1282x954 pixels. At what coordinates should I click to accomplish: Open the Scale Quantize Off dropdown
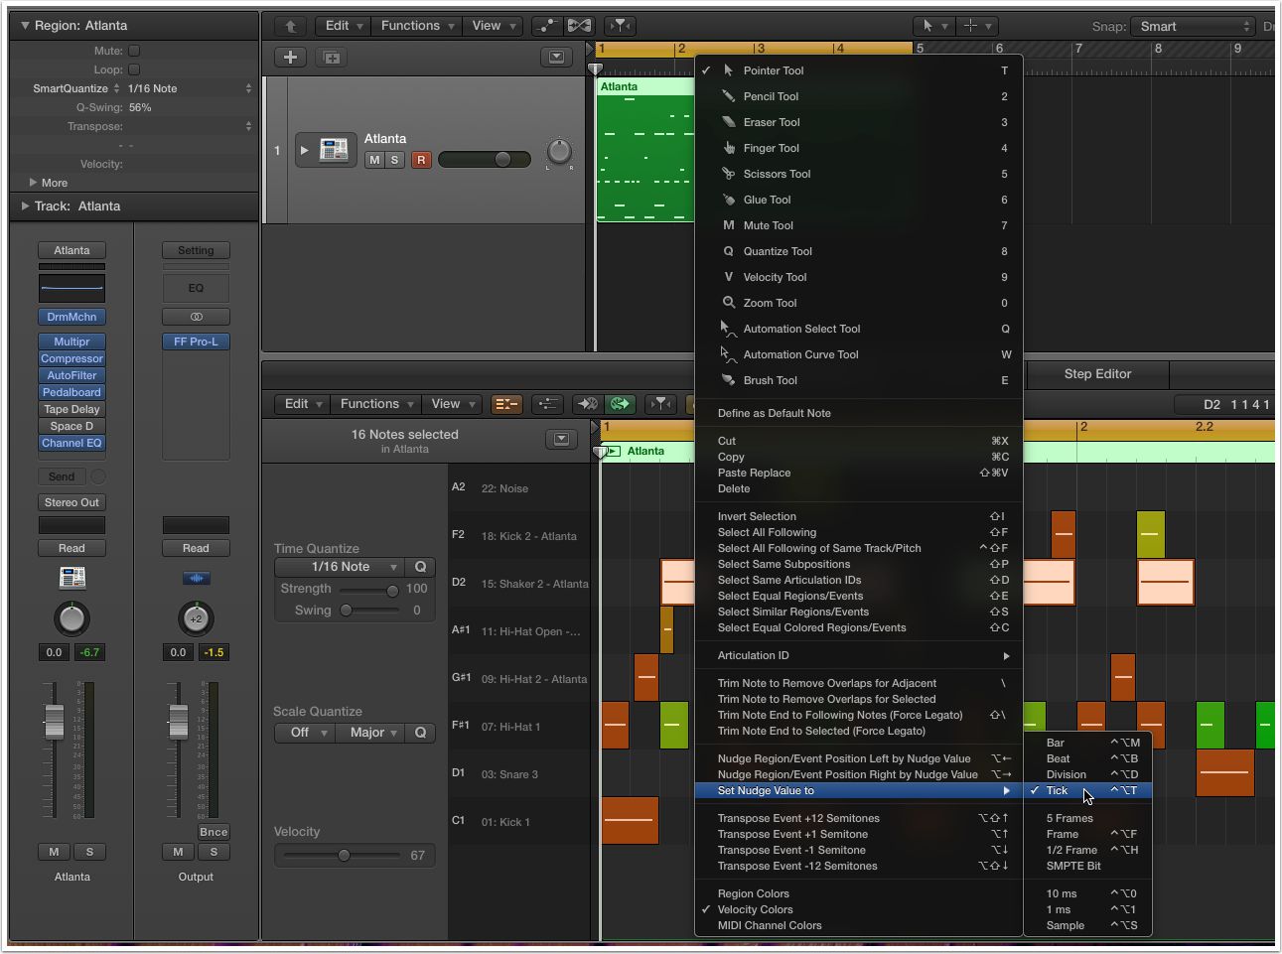click(x=304, y=733)
